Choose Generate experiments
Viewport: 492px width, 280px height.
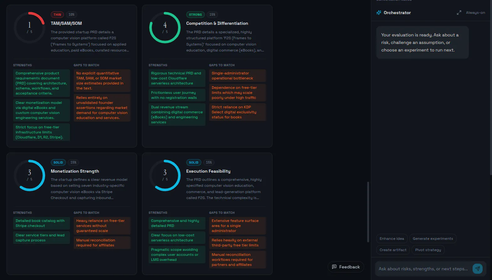(x=433, y=239)
